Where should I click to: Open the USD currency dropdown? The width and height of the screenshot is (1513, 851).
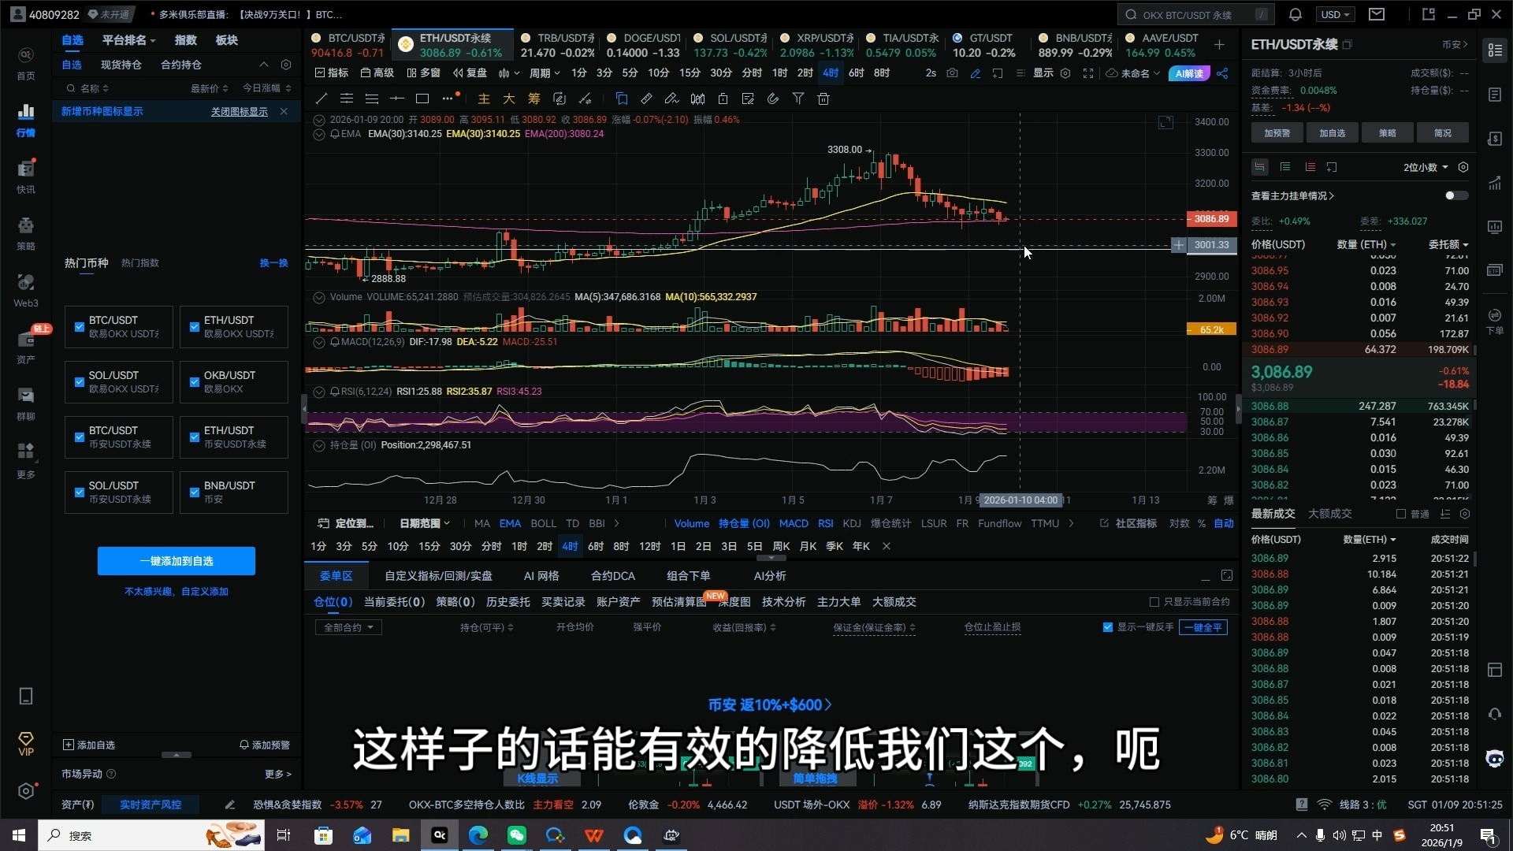tap(1336, 14)
